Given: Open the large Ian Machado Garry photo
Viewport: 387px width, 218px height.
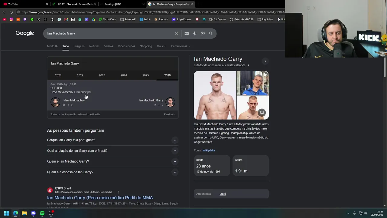Looking at the screenshot, I should (215, 95).
